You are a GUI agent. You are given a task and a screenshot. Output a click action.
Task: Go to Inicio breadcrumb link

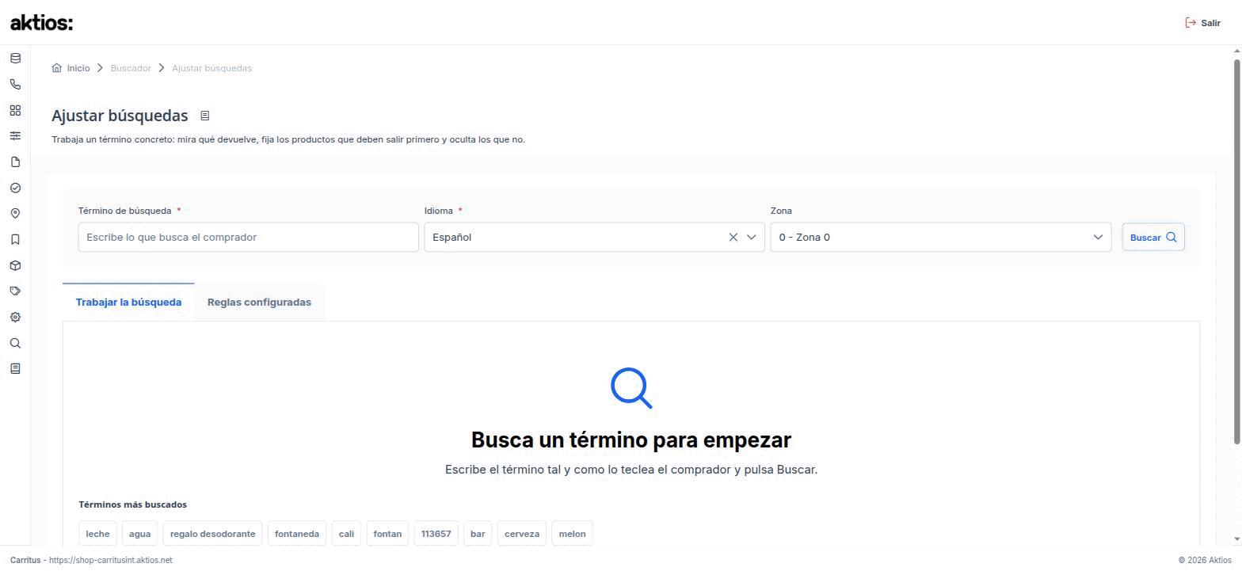[78, 68]
